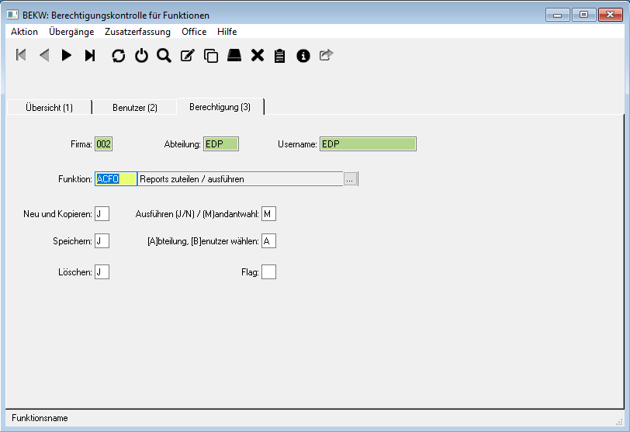Screen dimensions: 630x432
Task: Click the empty Flag field
Action: (268, 272)
